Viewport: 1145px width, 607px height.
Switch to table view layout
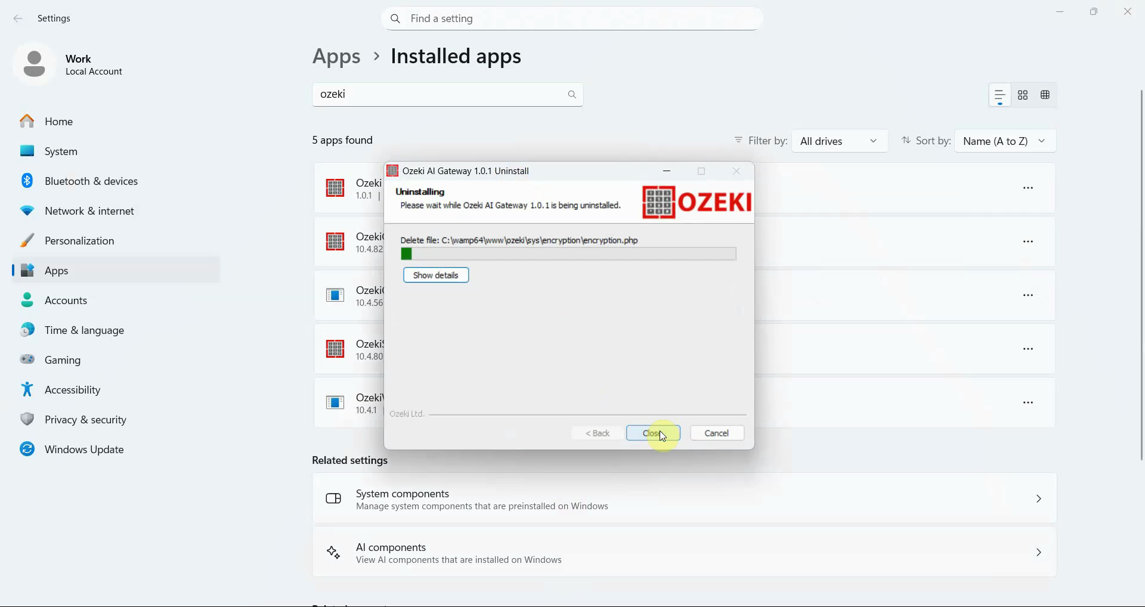pyautogui.click(x=1045, y=94)
